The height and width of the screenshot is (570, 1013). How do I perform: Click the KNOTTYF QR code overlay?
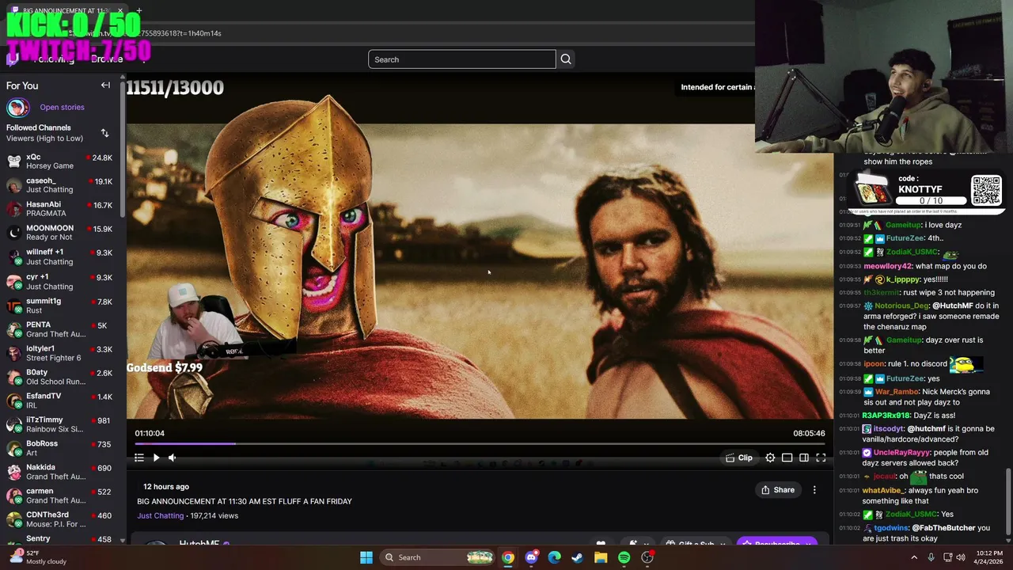click(x=986, y=191)
